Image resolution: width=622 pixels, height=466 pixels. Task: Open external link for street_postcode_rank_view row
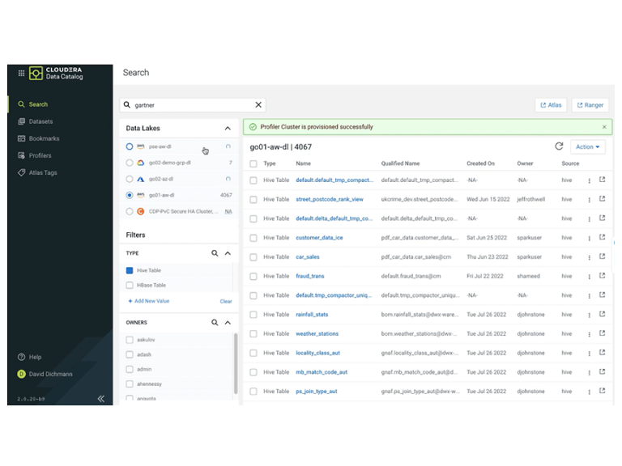click(x=603, y=198)
